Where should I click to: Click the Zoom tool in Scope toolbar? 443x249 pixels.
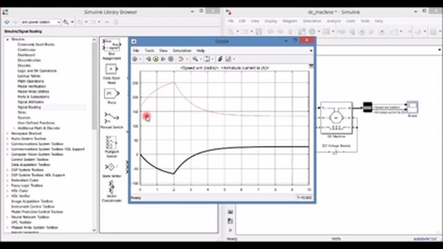pyautogui.click(x=195, y=59)
